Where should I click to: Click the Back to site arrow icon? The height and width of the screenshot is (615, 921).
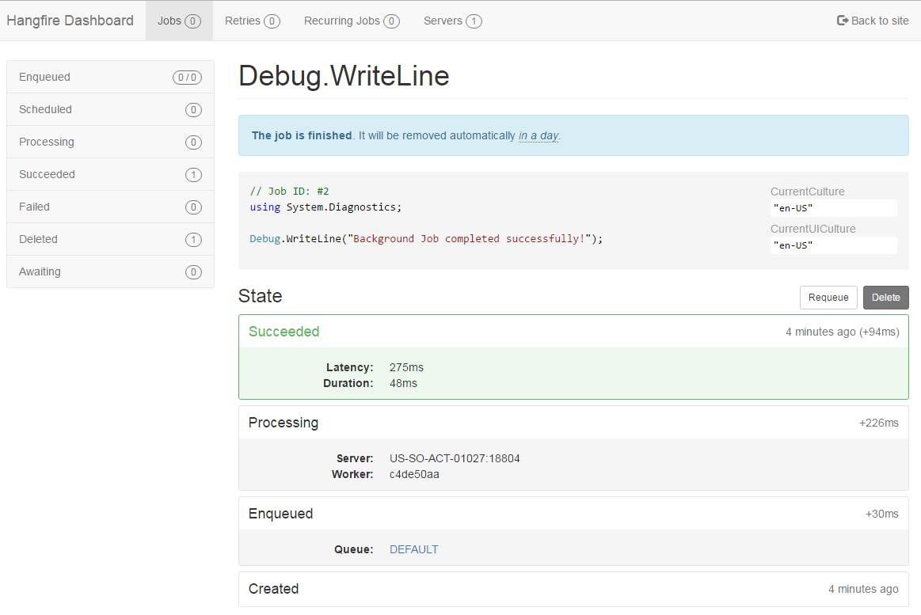843,21
